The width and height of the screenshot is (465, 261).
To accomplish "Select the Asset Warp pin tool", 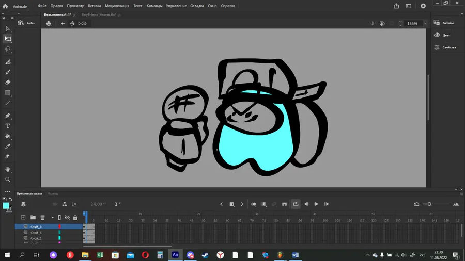I will [x=8, y=156].
